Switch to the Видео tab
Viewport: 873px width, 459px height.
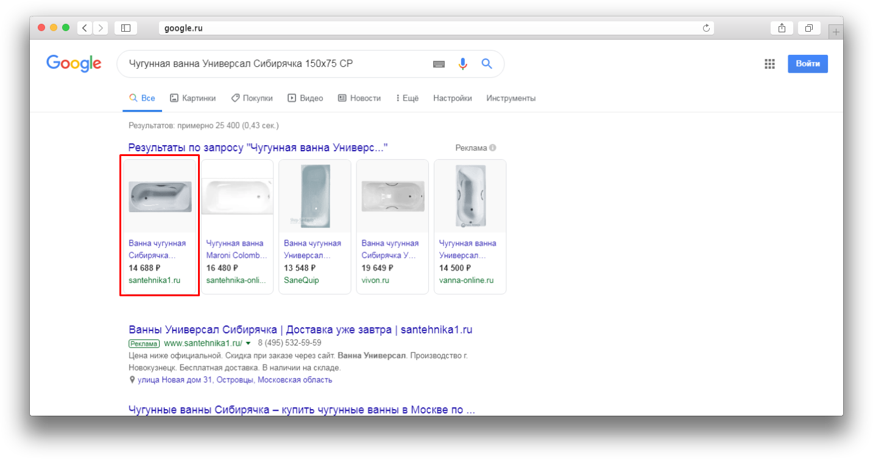[x=305, y=98]
